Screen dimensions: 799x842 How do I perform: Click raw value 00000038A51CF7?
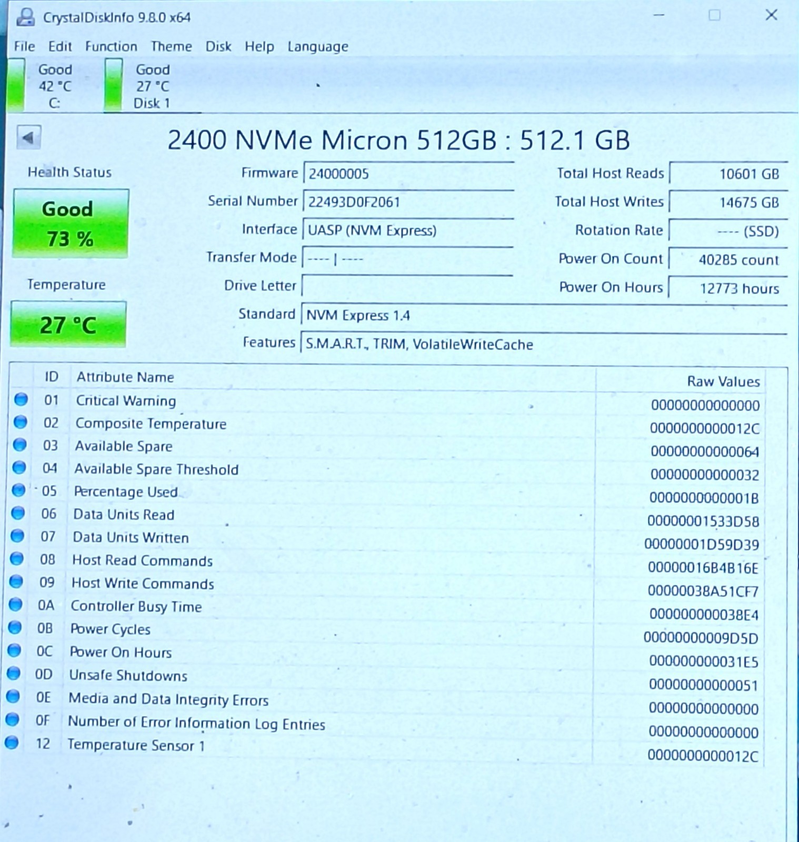tap(703, 591)
